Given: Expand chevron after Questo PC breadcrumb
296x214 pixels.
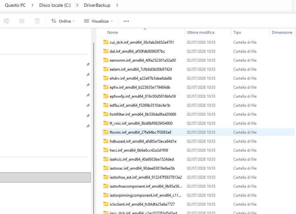Looking at the screenshot, I should tap(32, 5).
